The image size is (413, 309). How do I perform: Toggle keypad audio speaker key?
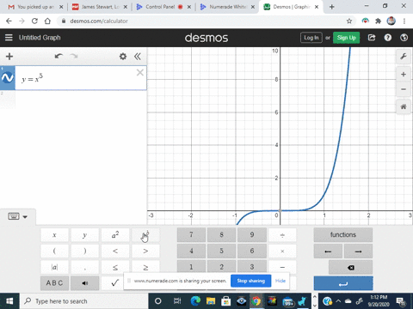tap(84, 283)
